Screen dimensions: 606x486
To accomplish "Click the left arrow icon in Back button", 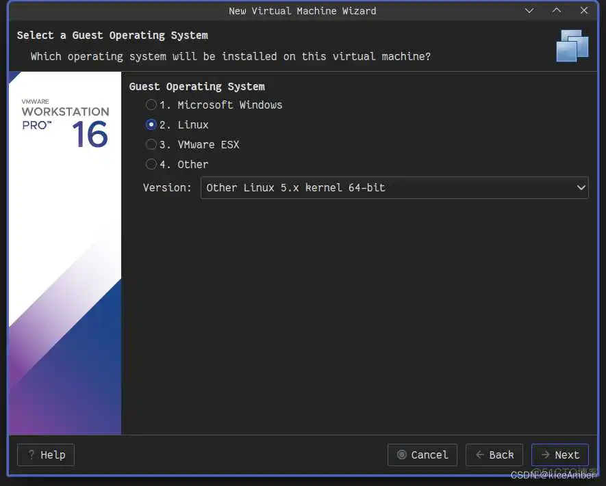I will [479, 455].
